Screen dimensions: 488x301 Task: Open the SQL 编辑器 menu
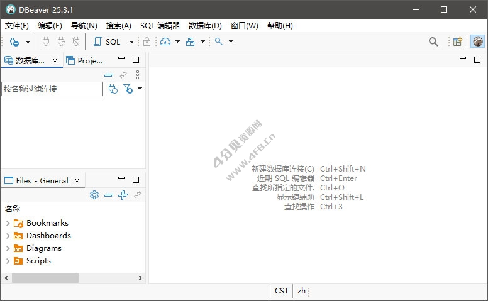click(160, 26)
